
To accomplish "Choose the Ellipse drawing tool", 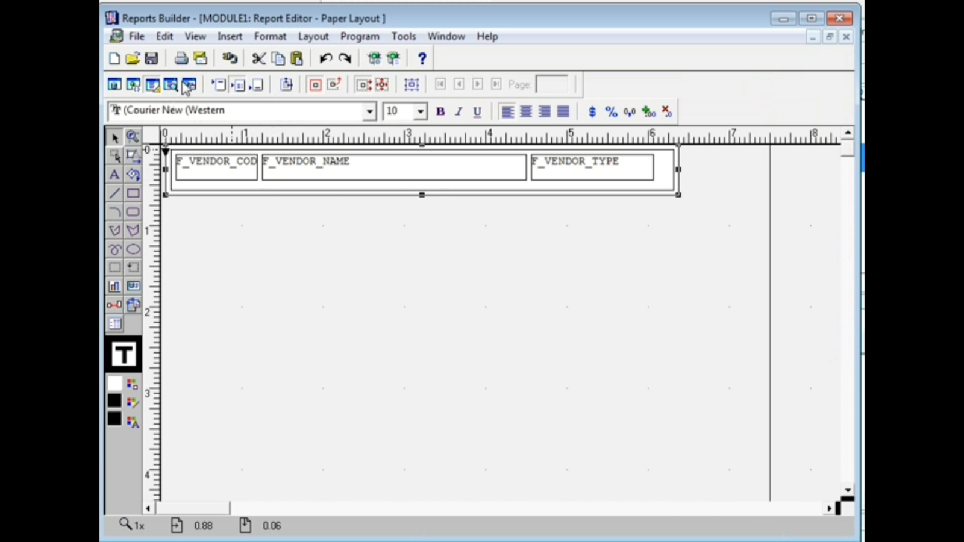I will [x=133, y=249].
